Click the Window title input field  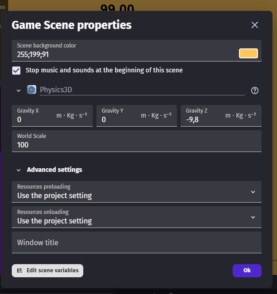point(136,242)
